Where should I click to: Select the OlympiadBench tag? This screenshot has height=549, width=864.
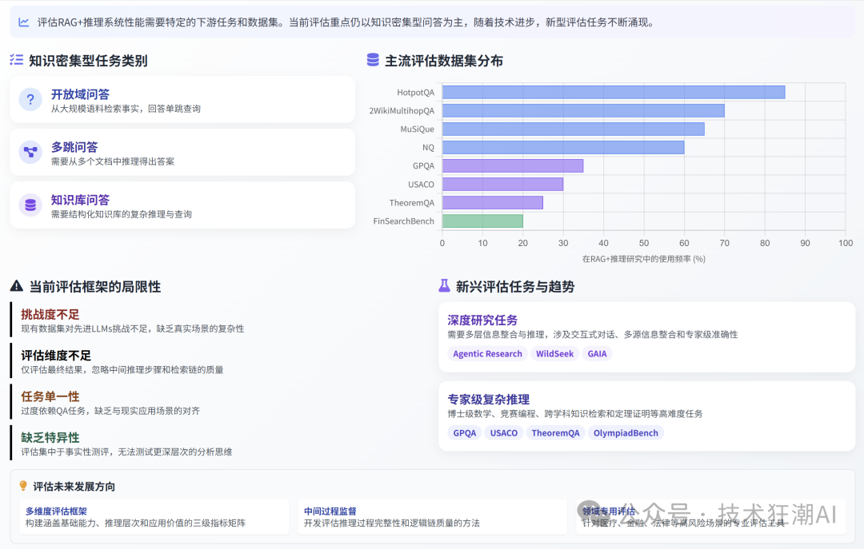pos(626,433)
